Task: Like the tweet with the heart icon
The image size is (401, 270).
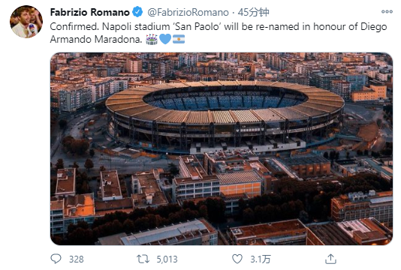Action: (x=237, y=259)
